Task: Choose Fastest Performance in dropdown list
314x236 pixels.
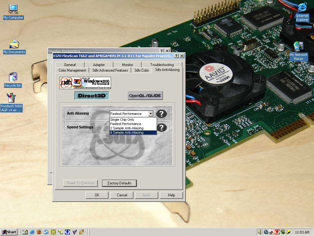Action: click(x=133, y=124)
